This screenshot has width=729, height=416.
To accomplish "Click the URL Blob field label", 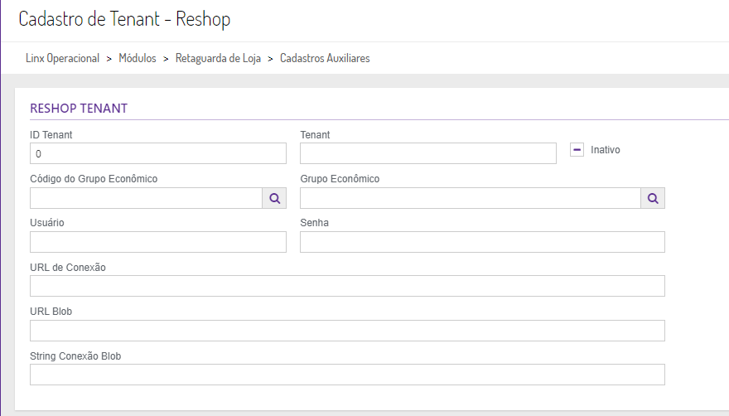I will (51, 312).
